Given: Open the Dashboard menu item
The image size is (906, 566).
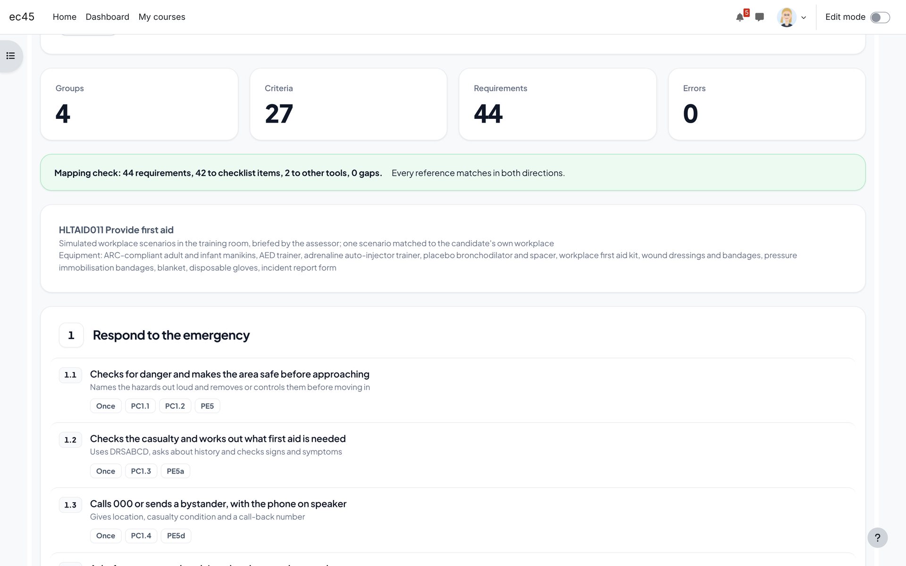Looking at the screenshot, I should (x=108, y=17).
